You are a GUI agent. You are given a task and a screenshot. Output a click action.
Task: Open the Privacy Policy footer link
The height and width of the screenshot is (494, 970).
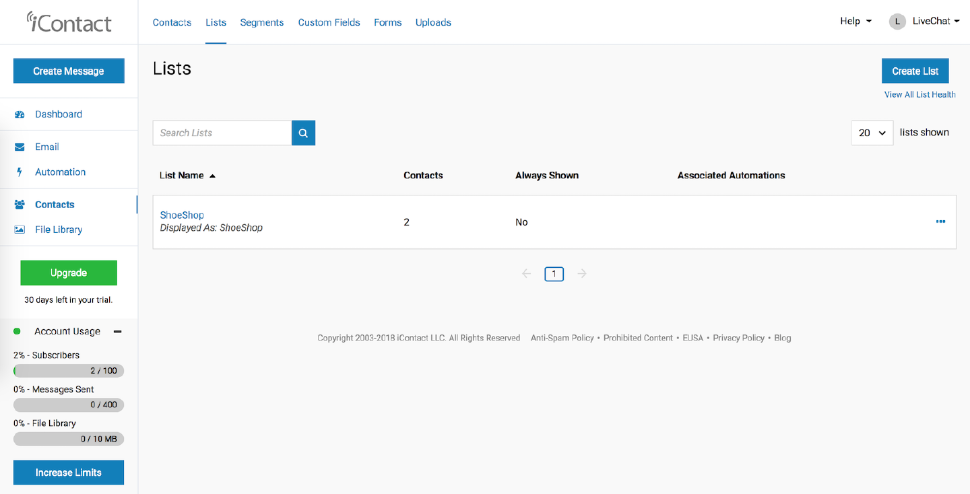(x=739, y=338)
